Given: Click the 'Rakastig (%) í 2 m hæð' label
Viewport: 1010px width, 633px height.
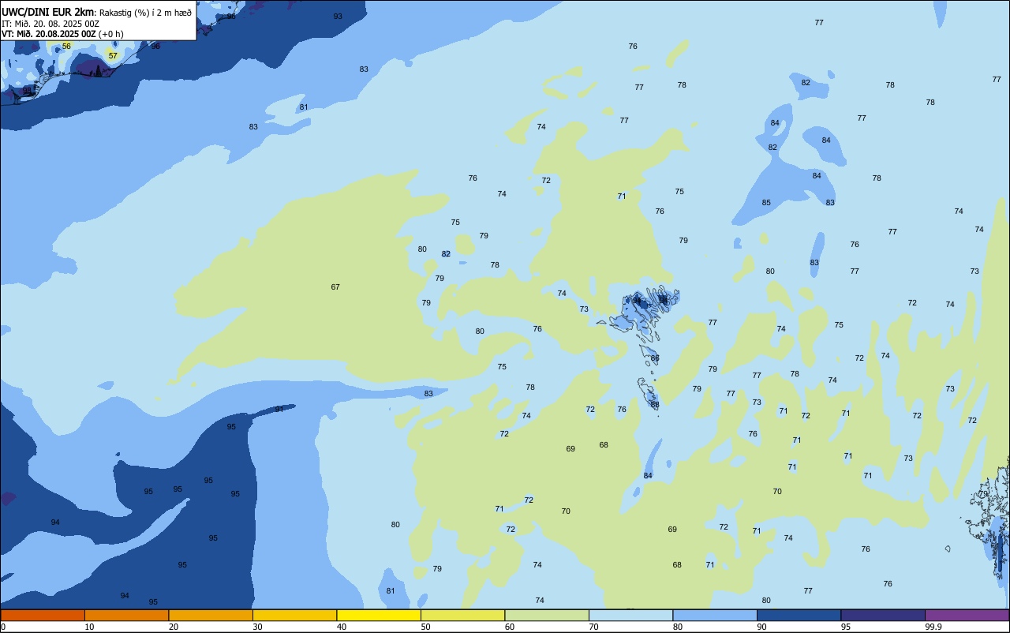Looking at the screenshot, I should tap(145, 12).
